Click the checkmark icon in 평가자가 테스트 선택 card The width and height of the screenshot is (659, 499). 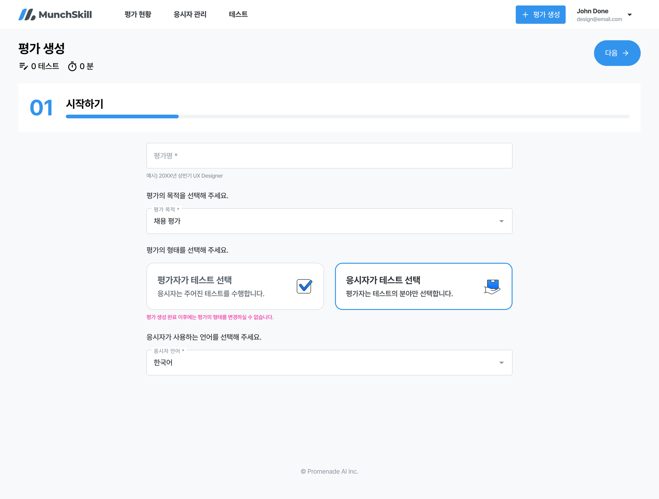(x=304, y=286)
